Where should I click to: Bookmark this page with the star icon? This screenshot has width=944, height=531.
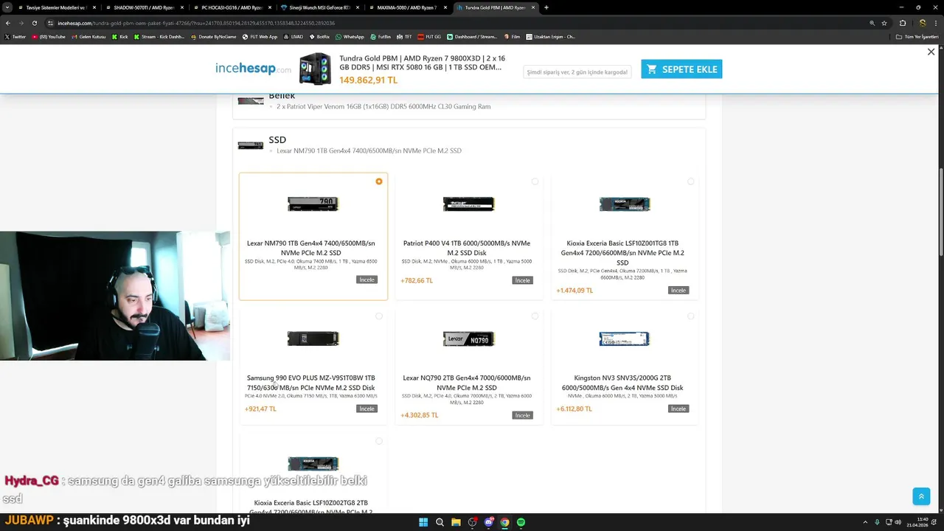884,23
